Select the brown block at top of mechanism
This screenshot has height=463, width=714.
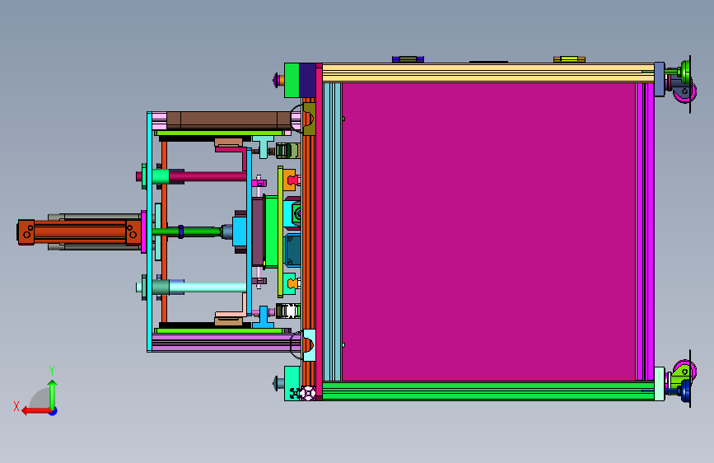pyautogui.click(x=229, y=120)
